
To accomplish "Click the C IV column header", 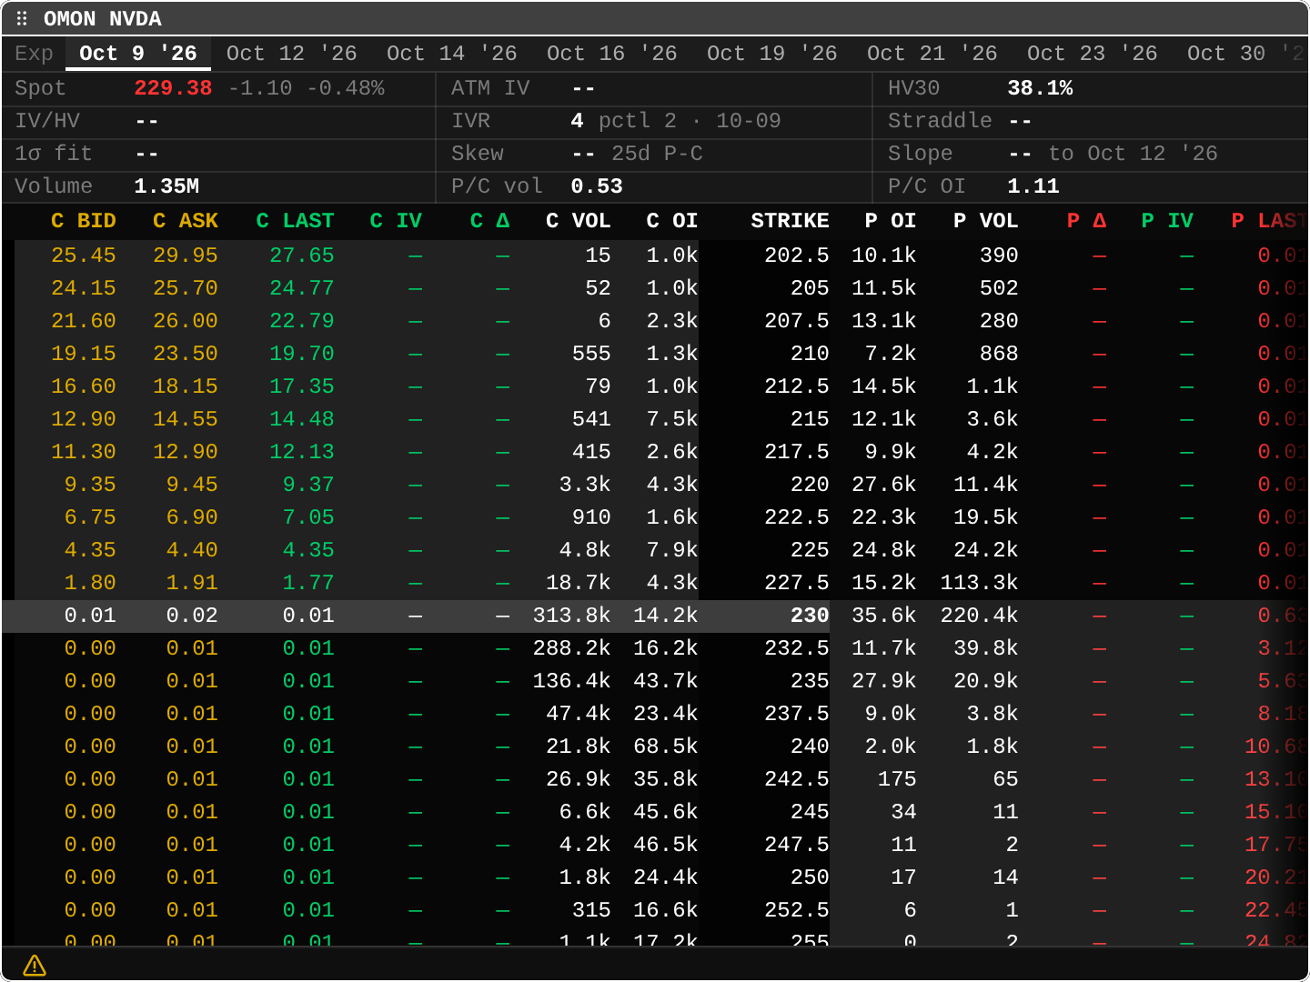I will point(396,221).
